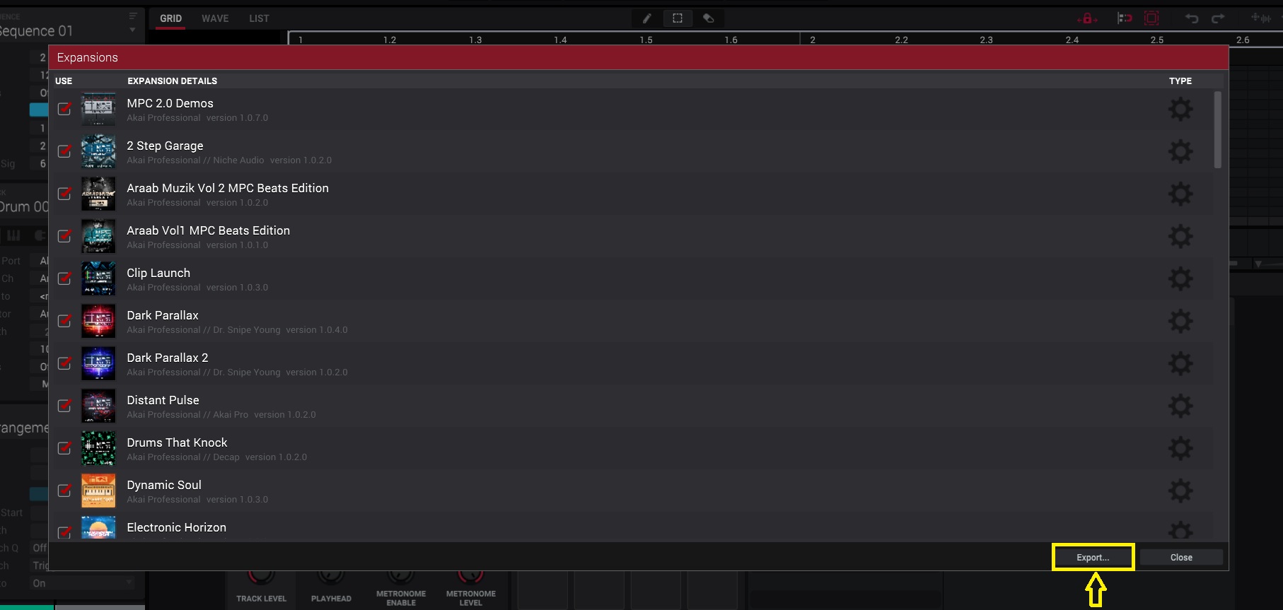Click the Drums That Knock cover thumbnail
This screenshot has height=610, width=1283.
click(x=98, y=448)
